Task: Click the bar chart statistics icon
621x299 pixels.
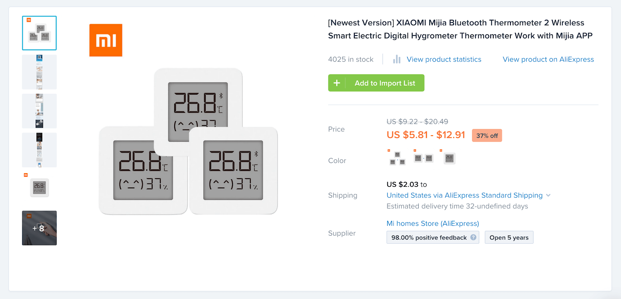Action: [x=396, y=59]
